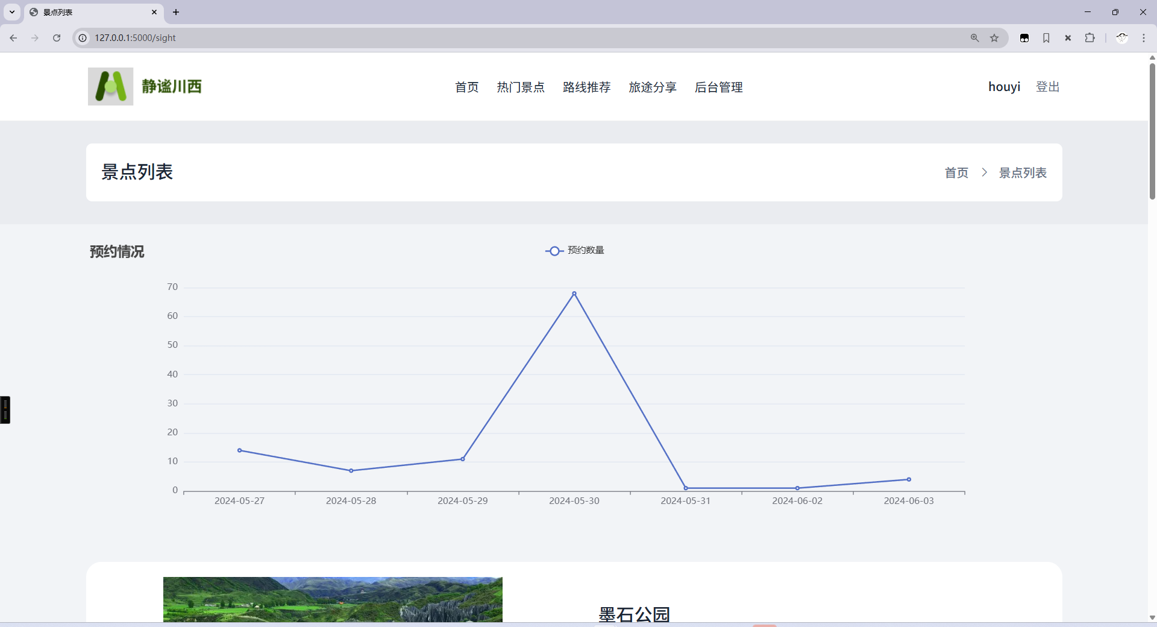This screenshot has width=1157, height=627.
Task: Click the site info icon in address bar
Action: tap(83, 38)
